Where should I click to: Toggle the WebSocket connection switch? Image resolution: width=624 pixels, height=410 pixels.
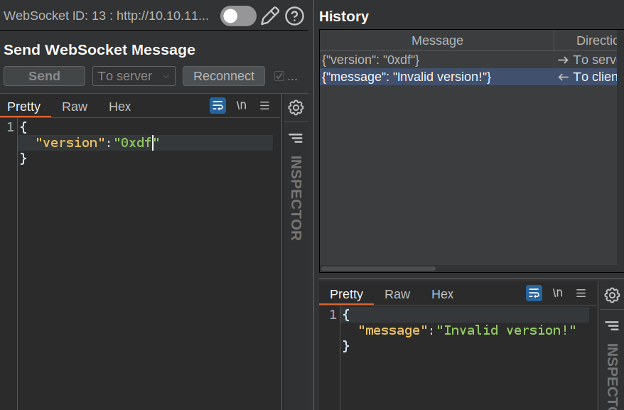tap(237, 16)
